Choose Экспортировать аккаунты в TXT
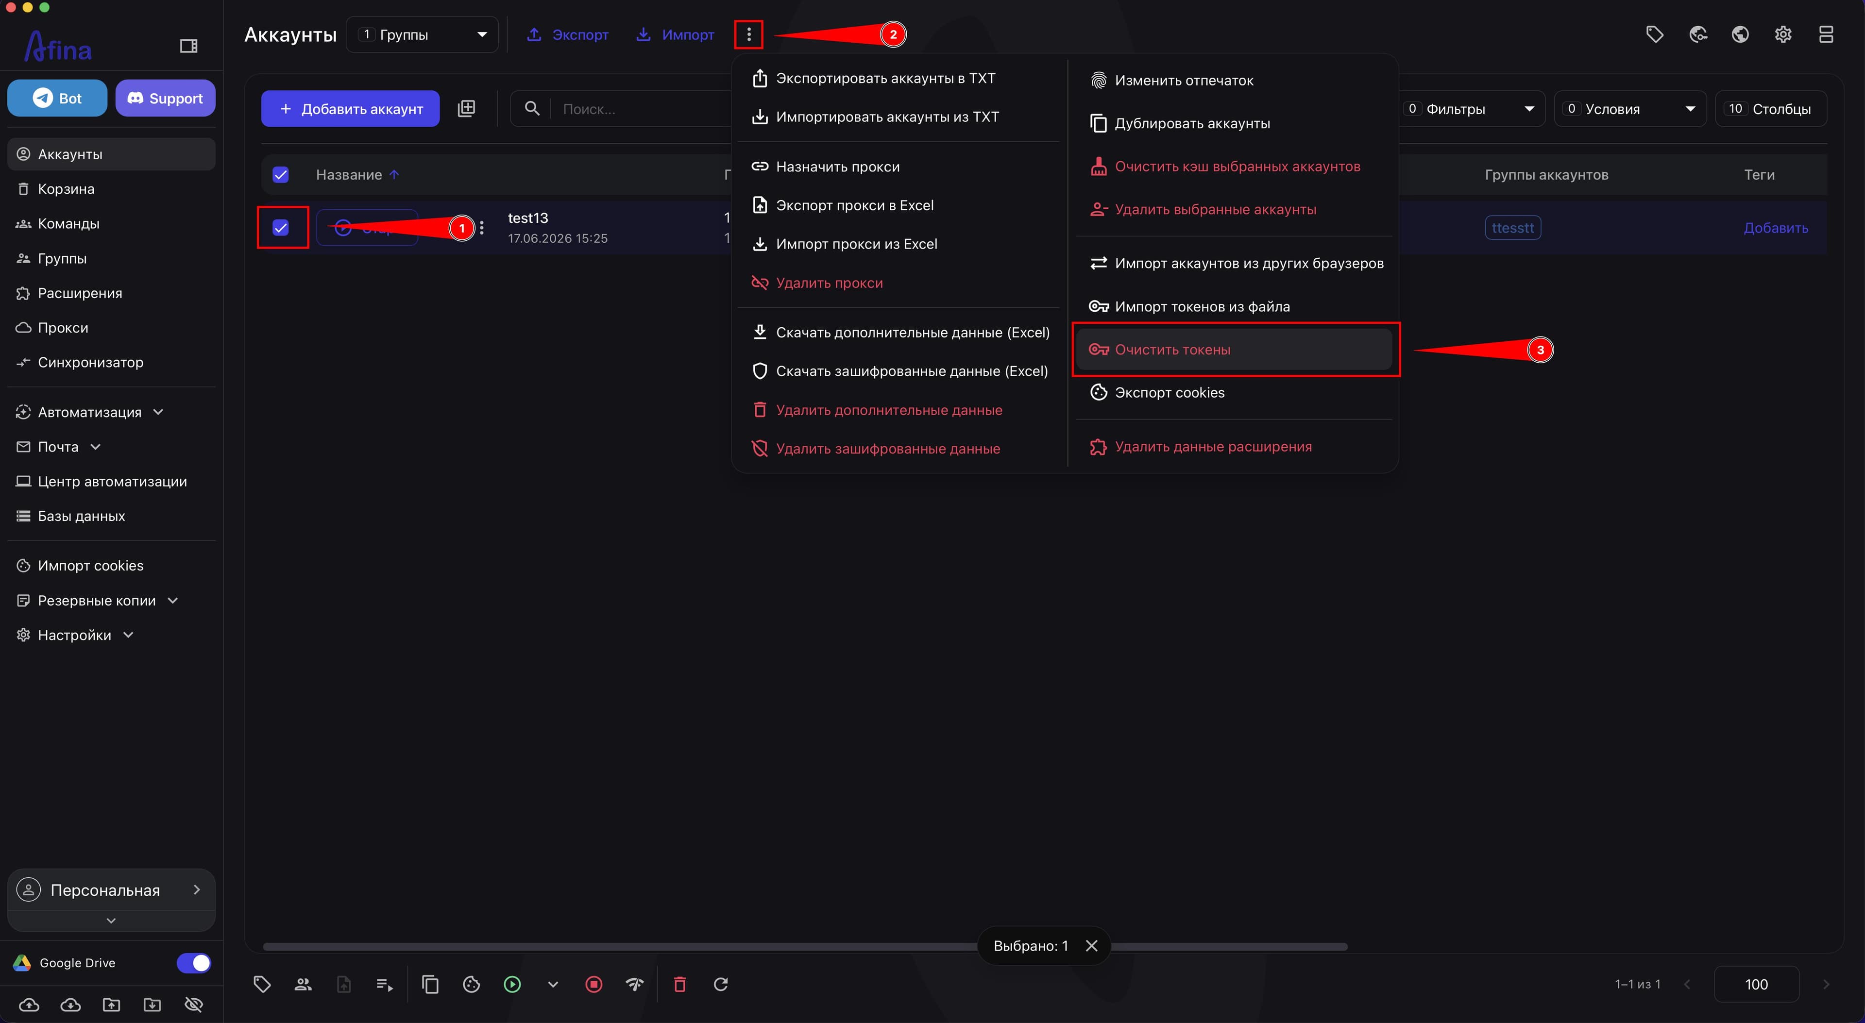1865x1023 pixels. 898,78
